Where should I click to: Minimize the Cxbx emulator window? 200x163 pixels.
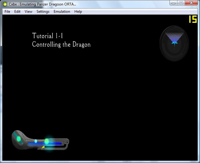coord(174,3)
